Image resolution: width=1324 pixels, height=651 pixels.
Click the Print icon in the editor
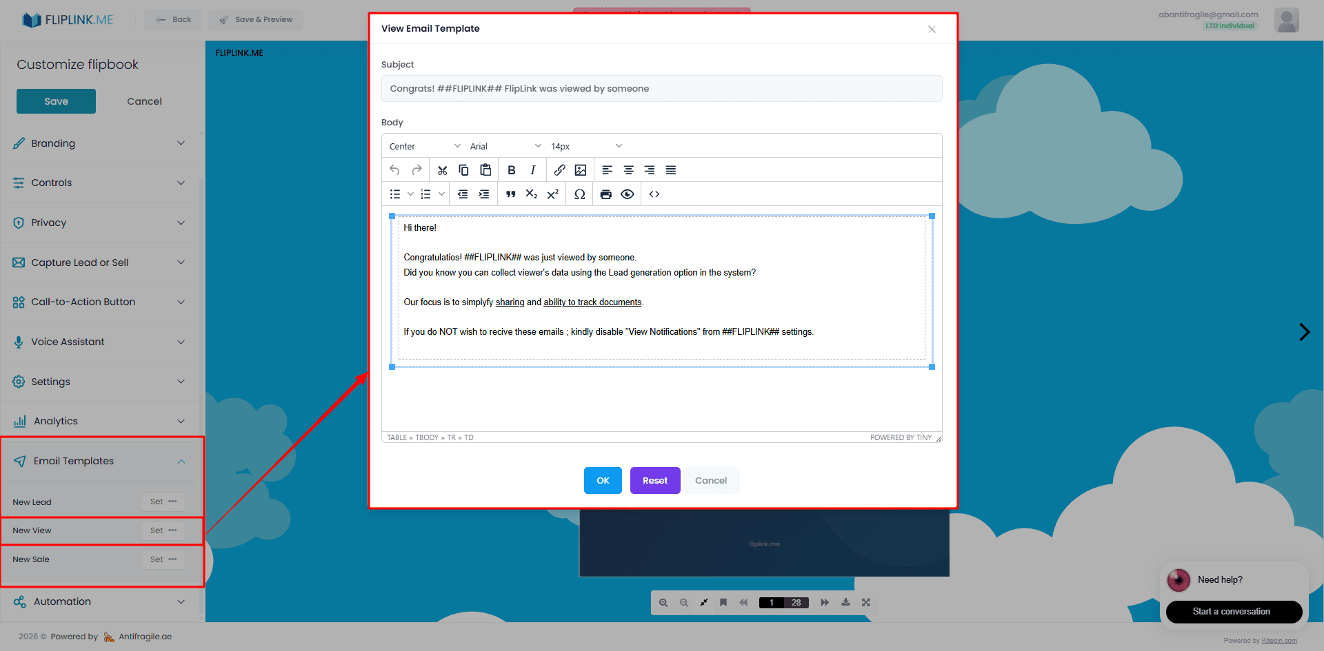[x=605, y=194]
